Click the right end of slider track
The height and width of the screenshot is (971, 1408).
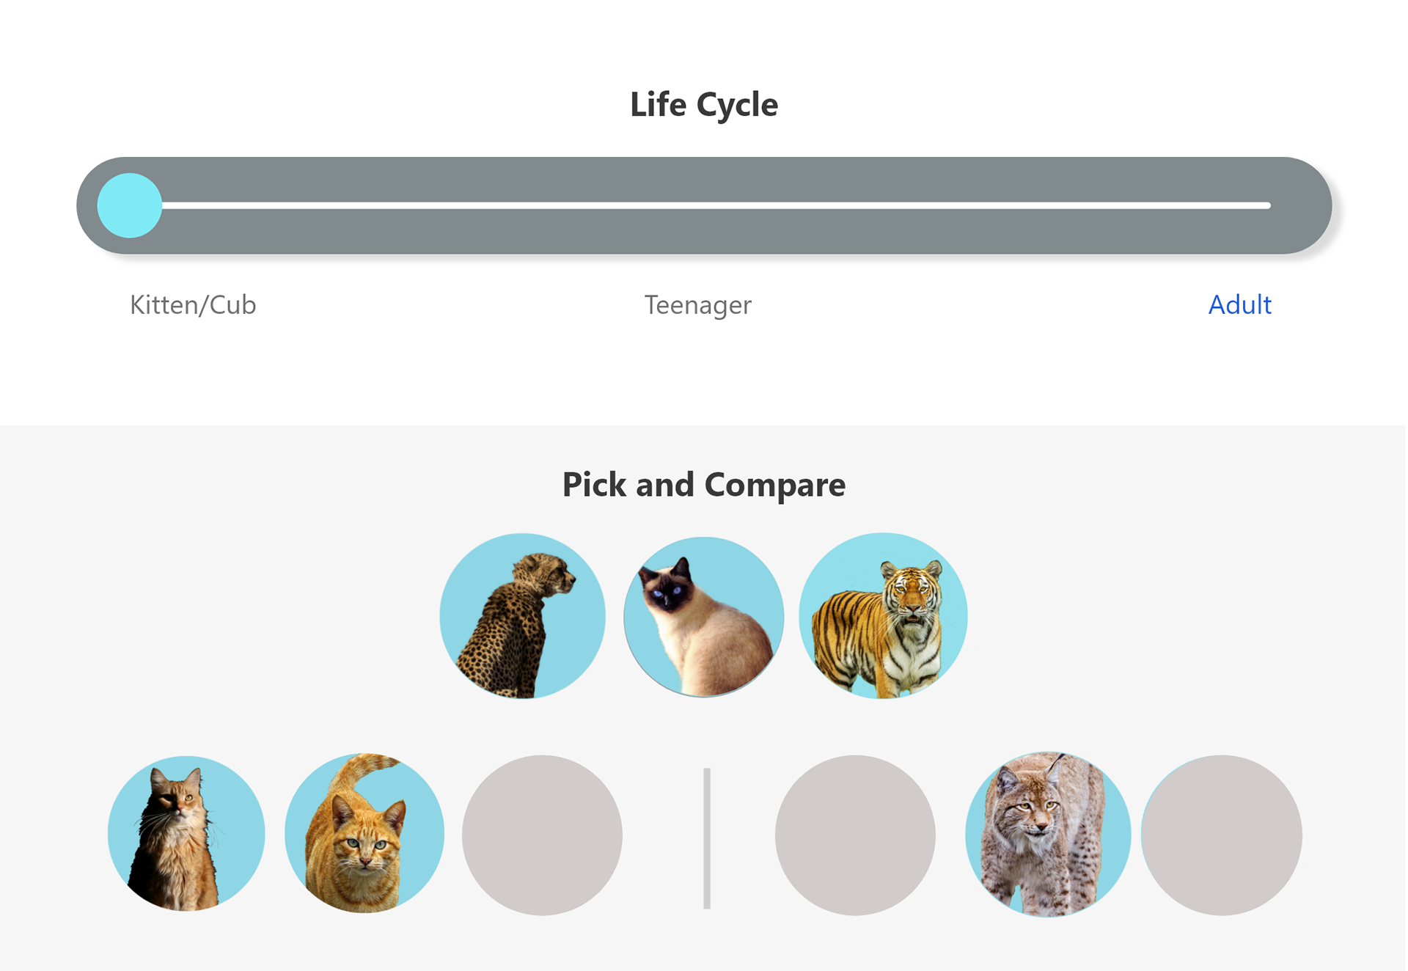(1264, 205)
